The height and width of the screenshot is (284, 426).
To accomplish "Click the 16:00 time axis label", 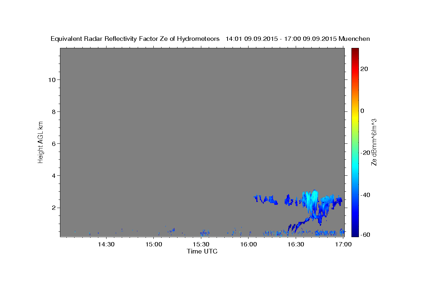I will tap(248, 245).
